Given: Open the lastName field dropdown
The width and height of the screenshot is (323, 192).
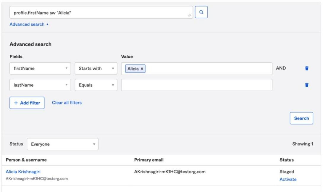Looking at the screenshot, I should pos(40,85).
